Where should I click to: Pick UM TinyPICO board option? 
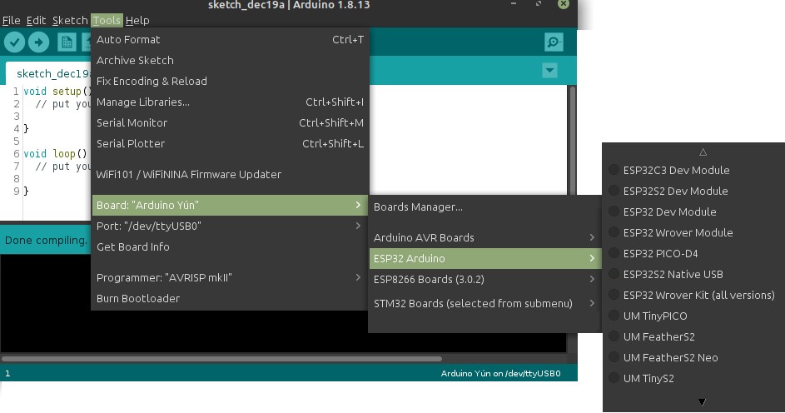[x=654, y=316]
